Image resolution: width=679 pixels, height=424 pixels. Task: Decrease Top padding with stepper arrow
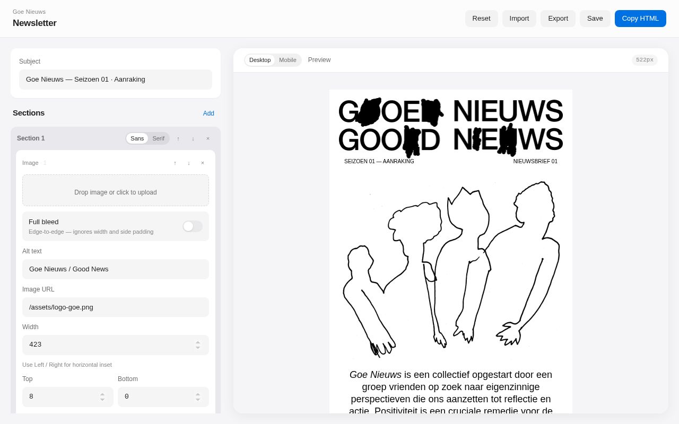(102, 400)
